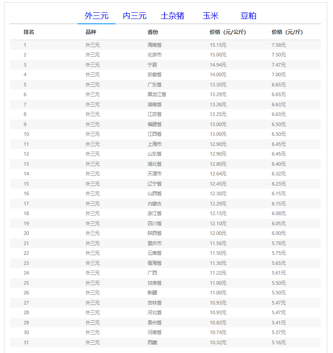Select the 重庆市 province cell

(155, 243)
